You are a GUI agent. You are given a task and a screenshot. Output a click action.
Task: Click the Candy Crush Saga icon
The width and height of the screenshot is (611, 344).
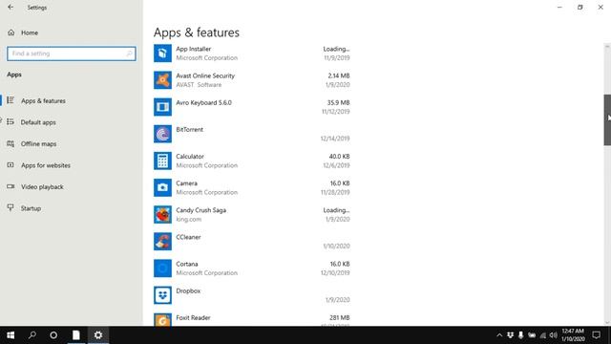162,214
